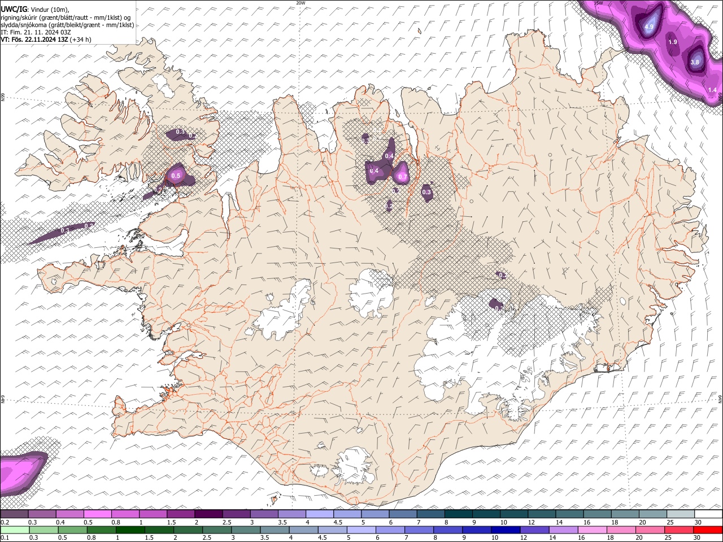Pick the darkest purple 2 legend swatch
The height and width of the screenshot is (542, 723).
[x=208, y=514]
